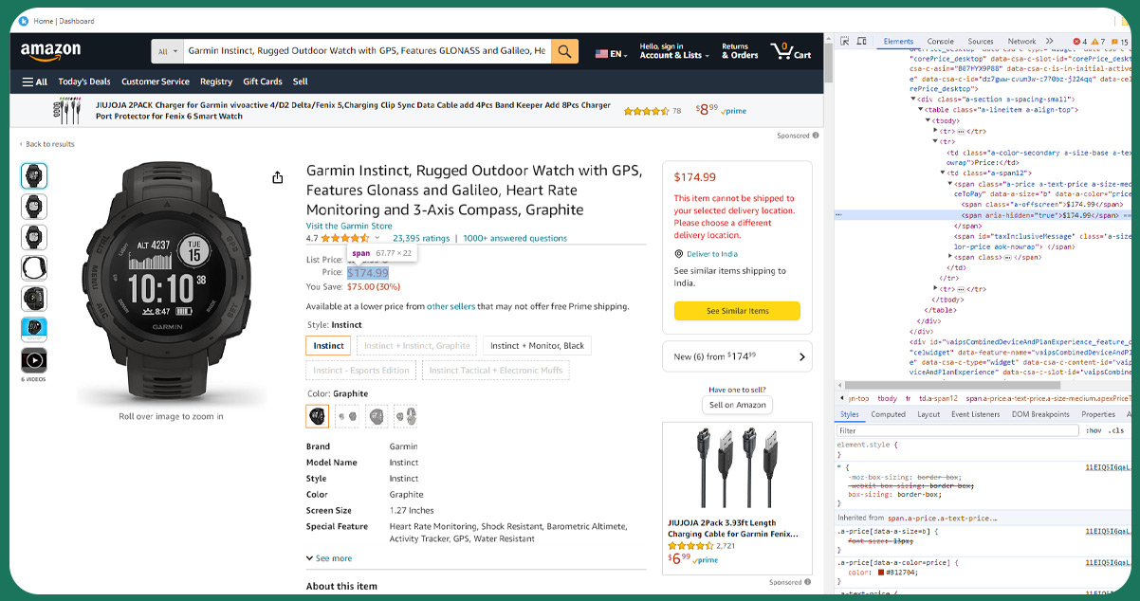Image resolution: width=1140 pixels, height=601 pixels.
Task: Click the 6 videos thumbnail in sidebar
Action: pos(34,360)
